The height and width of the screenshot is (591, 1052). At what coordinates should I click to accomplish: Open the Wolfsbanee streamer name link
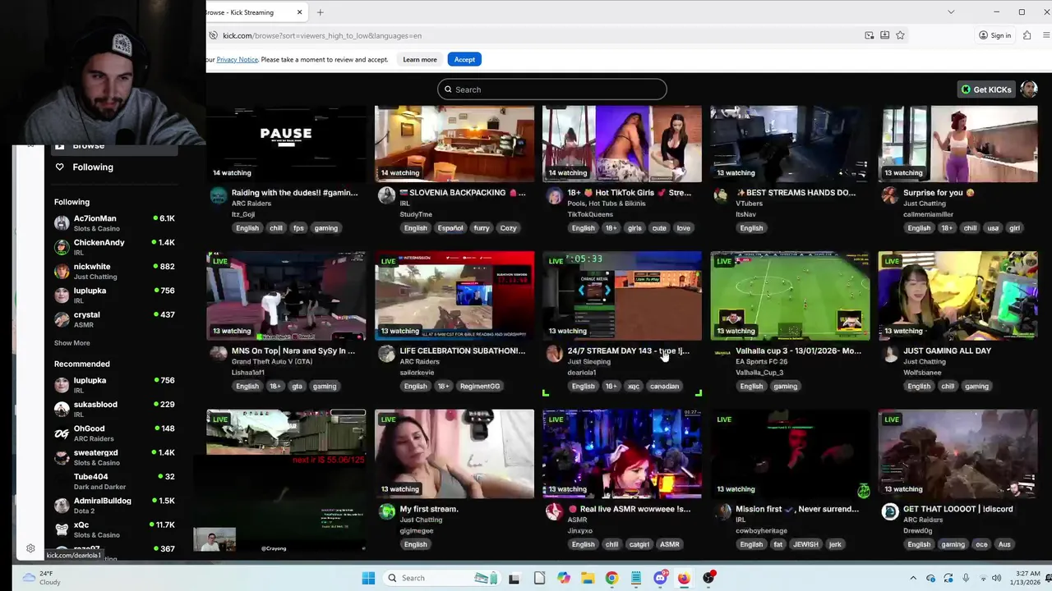click(922, 373)
